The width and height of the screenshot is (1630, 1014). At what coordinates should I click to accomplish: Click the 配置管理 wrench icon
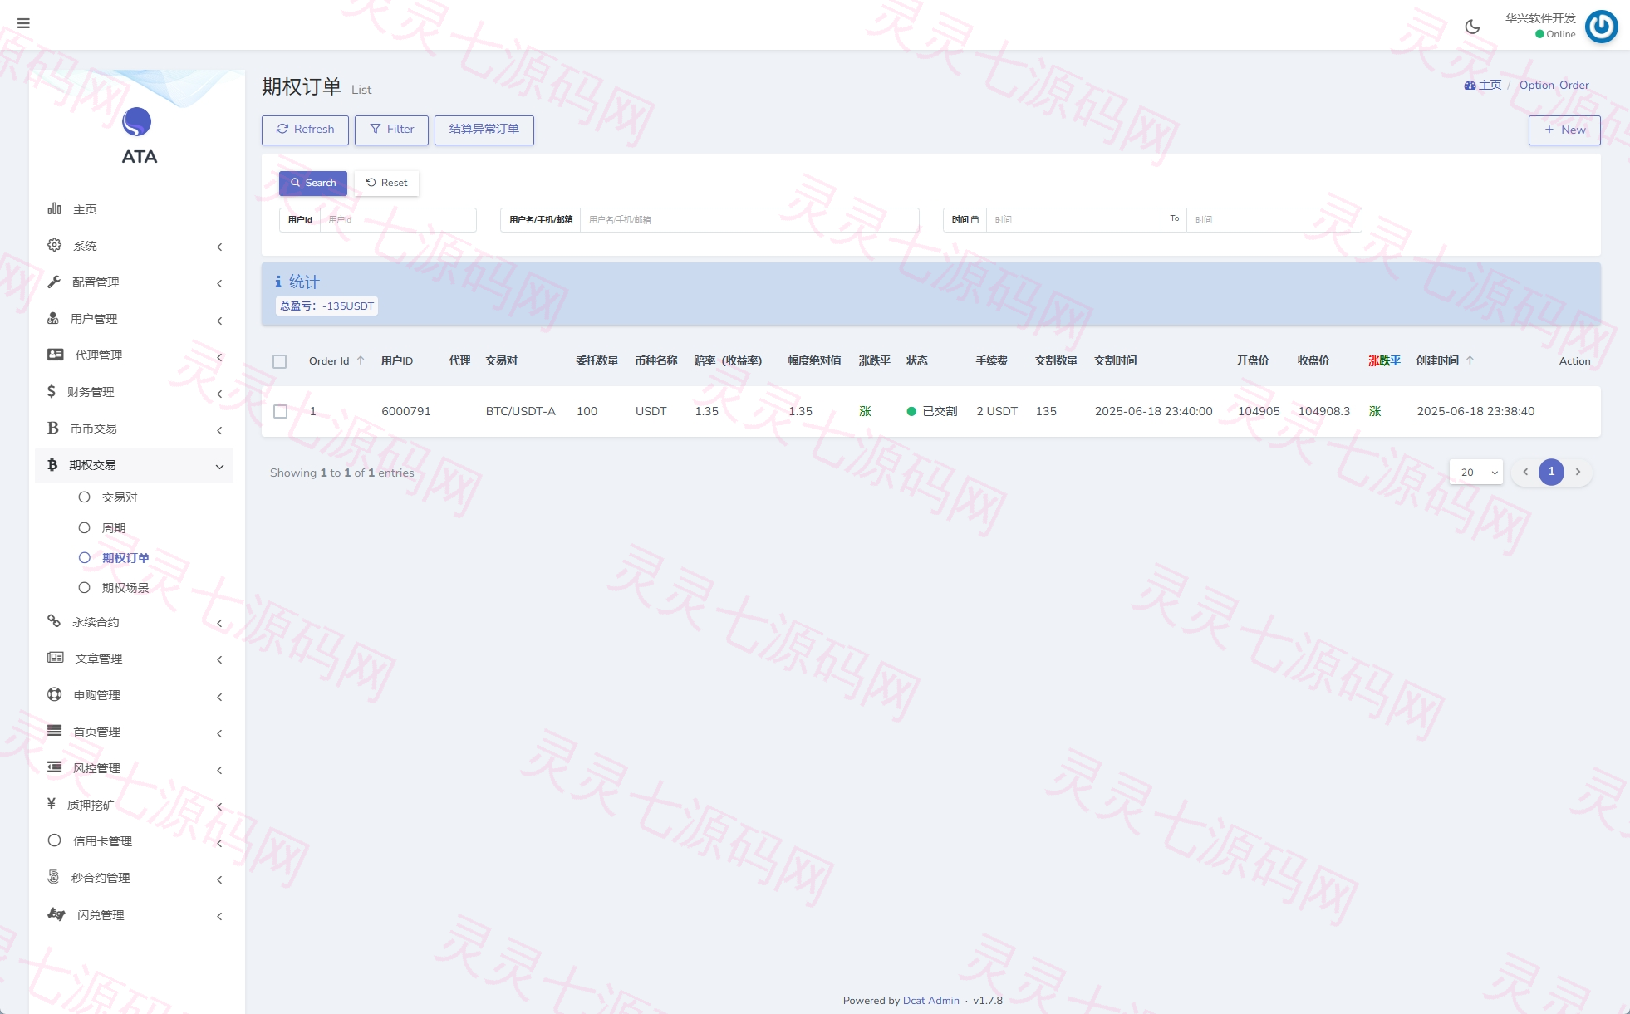(x=54, y=282)
